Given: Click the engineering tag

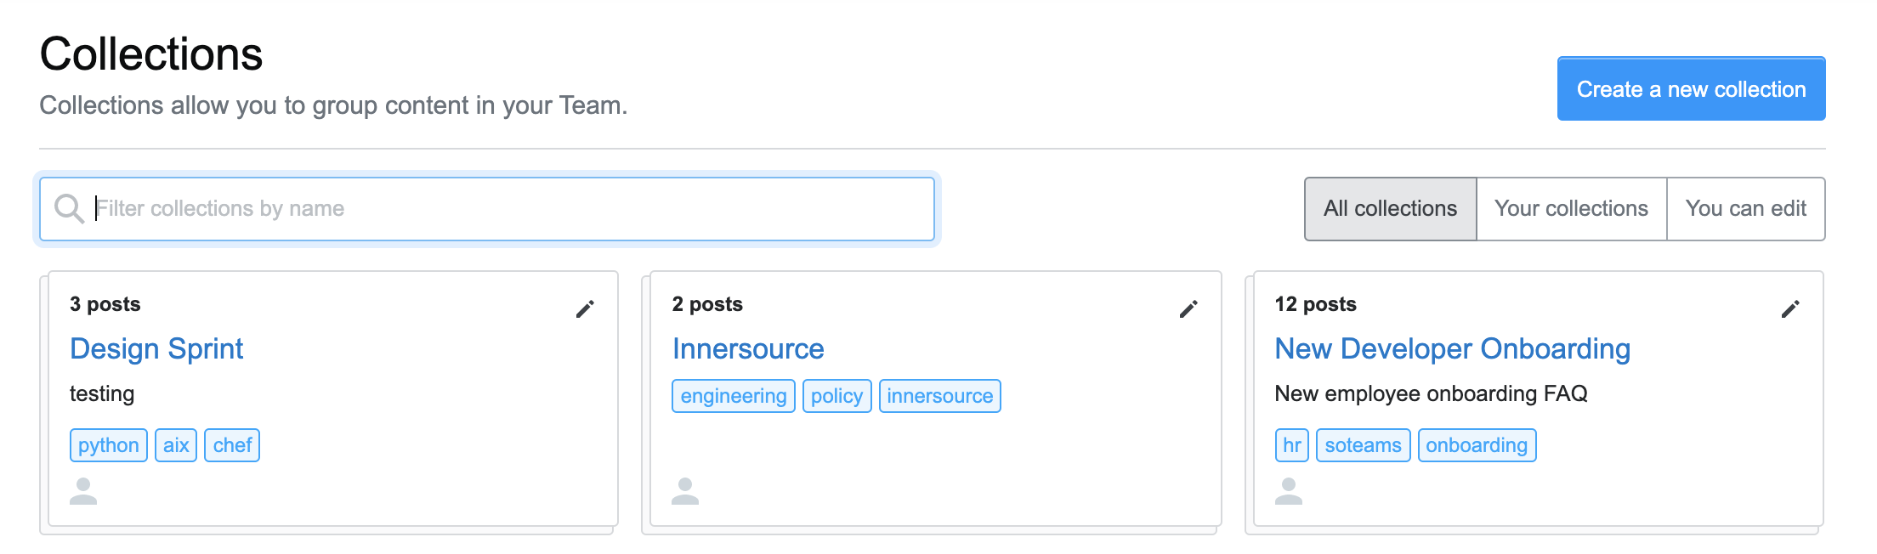Looking at the screenshot, I should tap(734, 396).
